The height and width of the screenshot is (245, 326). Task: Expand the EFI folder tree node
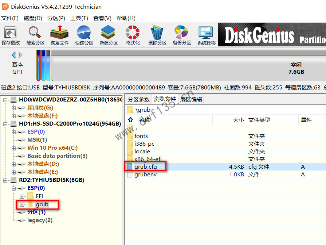click(22, 196)
